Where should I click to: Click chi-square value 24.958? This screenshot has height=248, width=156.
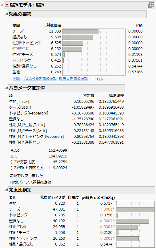[59, 227]
